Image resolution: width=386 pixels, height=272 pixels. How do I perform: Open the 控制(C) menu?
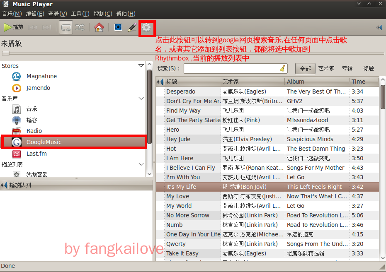pos(103,14)
